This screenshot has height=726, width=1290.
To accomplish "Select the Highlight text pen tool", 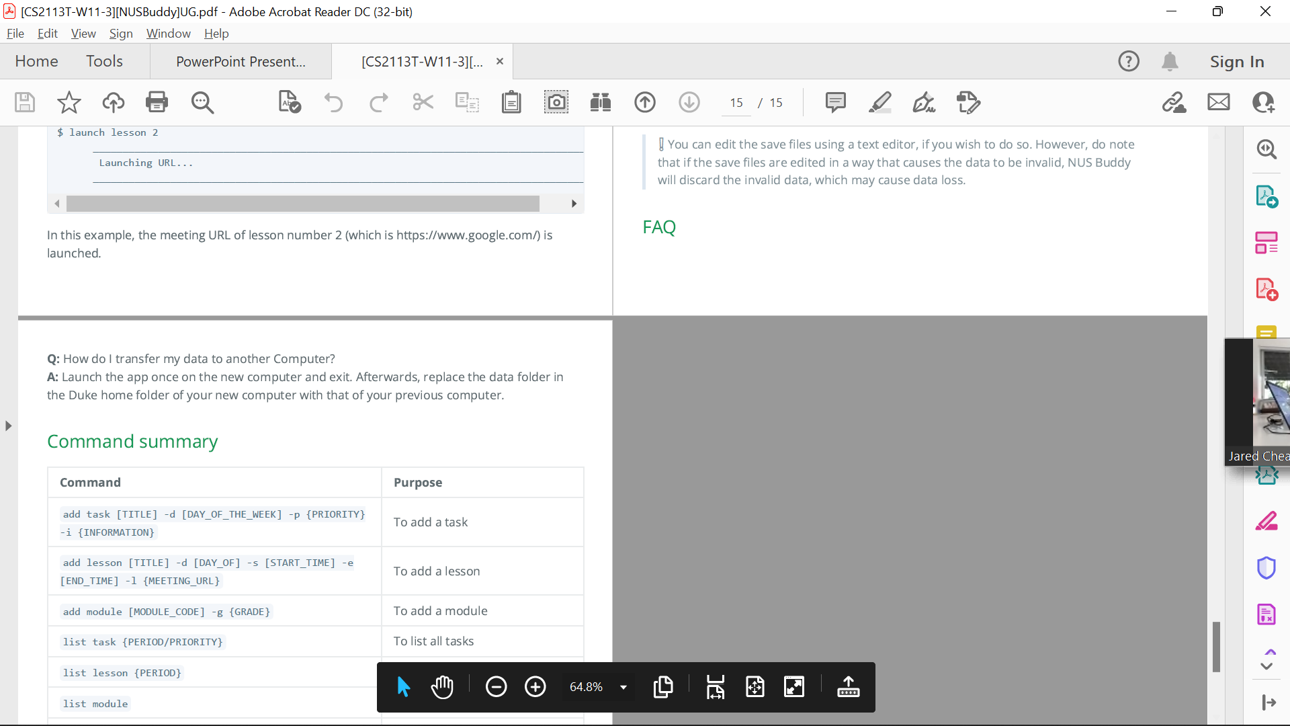I will click(x=879, y=102).
